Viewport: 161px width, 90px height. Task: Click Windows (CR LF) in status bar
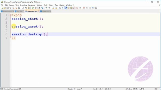coord(132,89)
